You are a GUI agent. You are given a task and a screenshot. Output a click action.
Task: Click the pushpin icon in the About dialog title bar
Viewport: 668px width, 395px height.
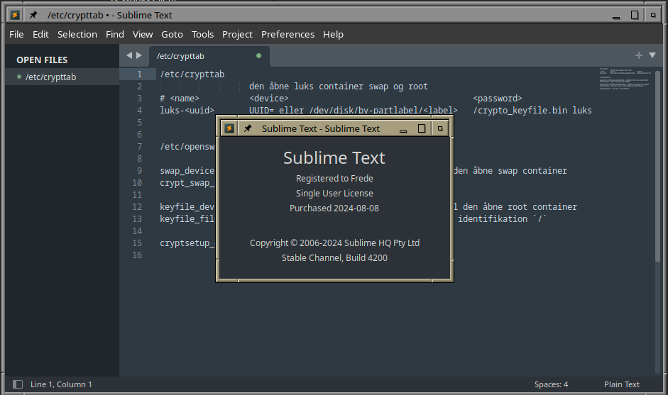tap(248, 128)
